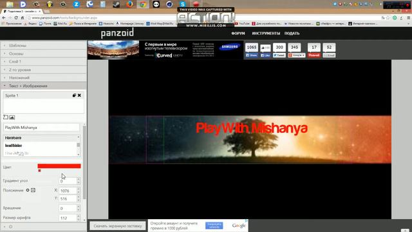Add a new image sprite icon
Viewport: 412px width, 232px height.
point(12,117)
